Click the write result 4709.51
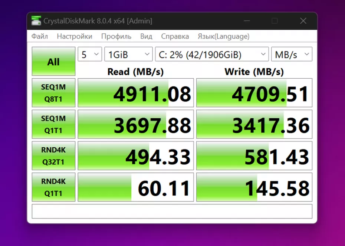Viewport: 345px width, 246px height. coord(254,93)
